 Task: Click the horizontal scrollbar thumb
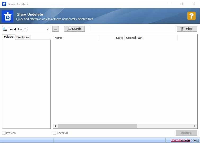[97, 126]
